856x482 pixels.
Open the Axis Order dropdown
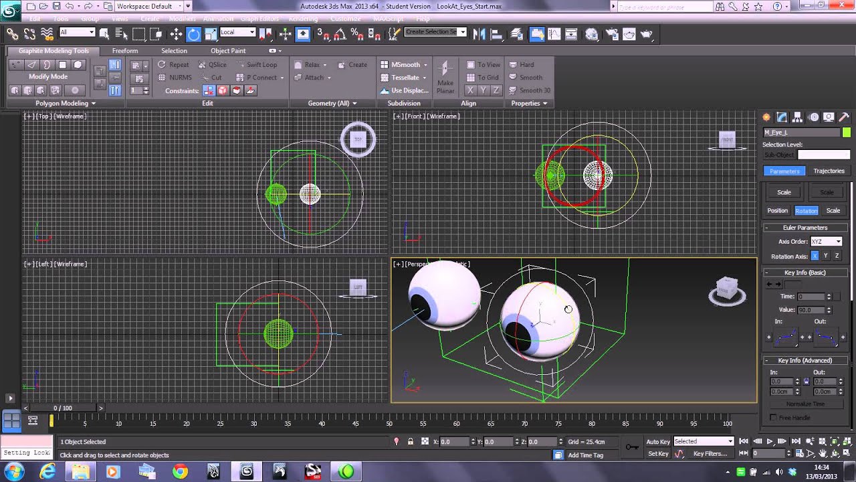(x=826, y=242)
